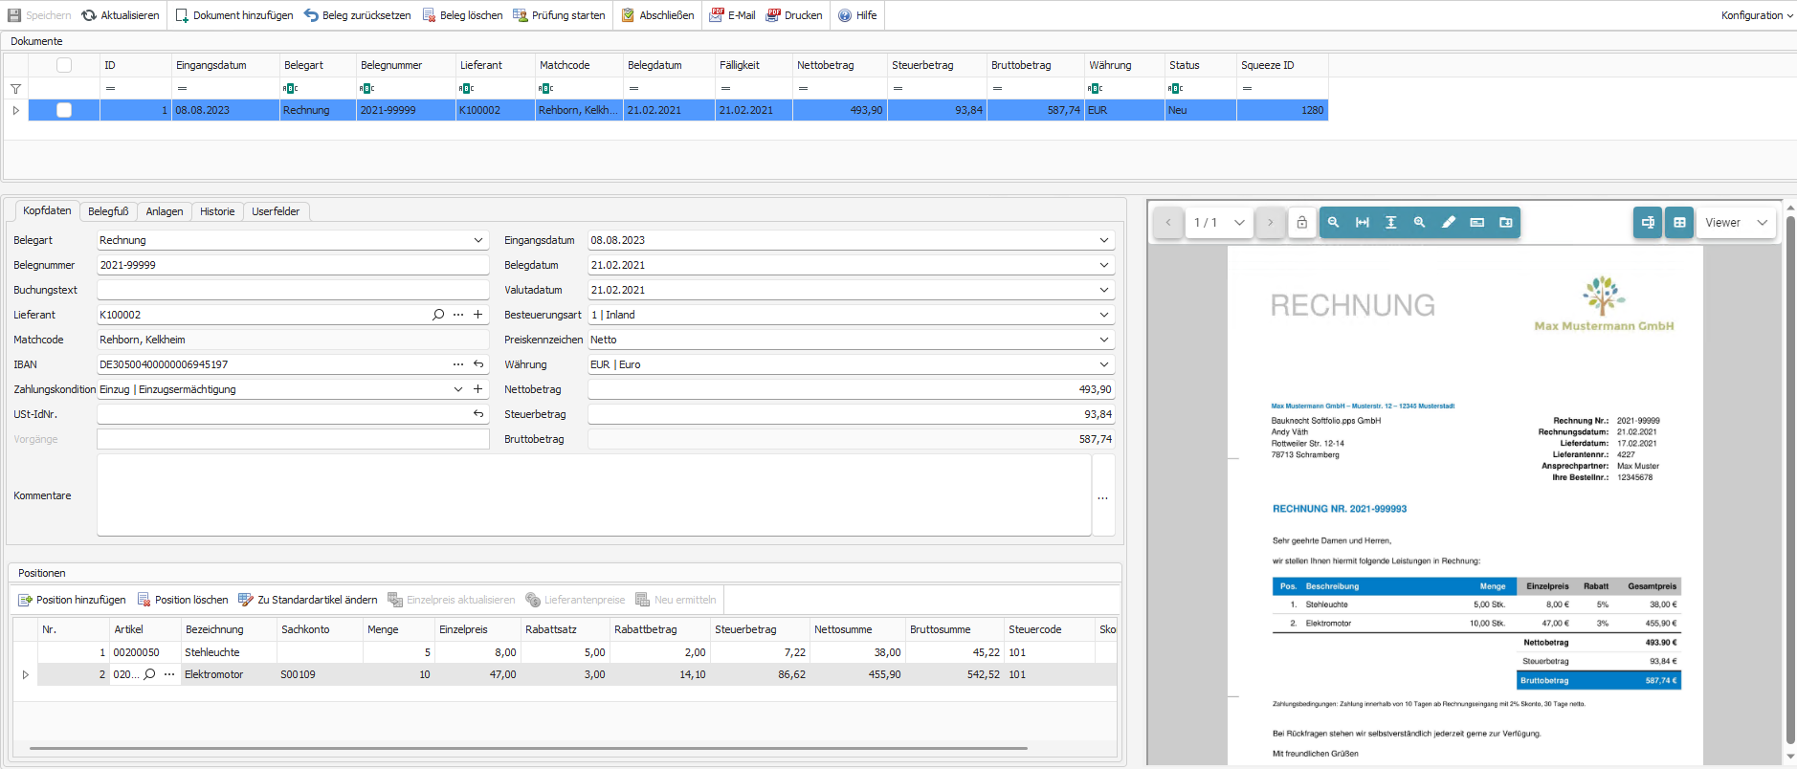Click into the Buchungstext input field
The image size is (1797, 769).
pyautogui.click(x=292, y=290)
